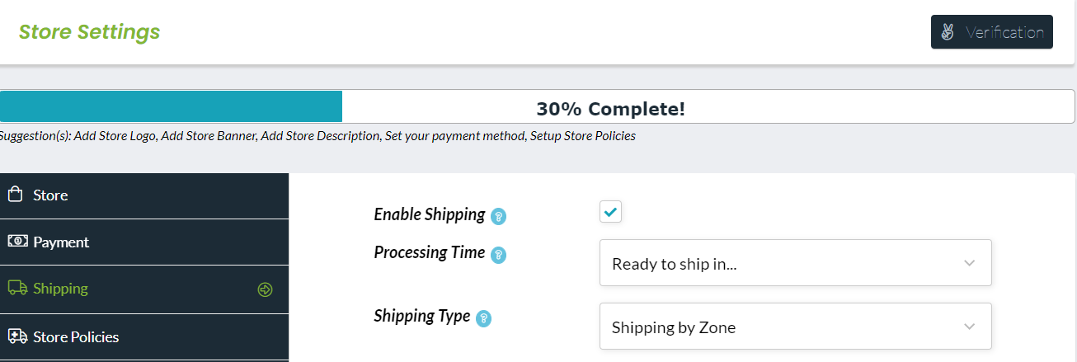Click the Shipping truck icon in sidebar
The image size is (1077, 362).
pos(16,288)
